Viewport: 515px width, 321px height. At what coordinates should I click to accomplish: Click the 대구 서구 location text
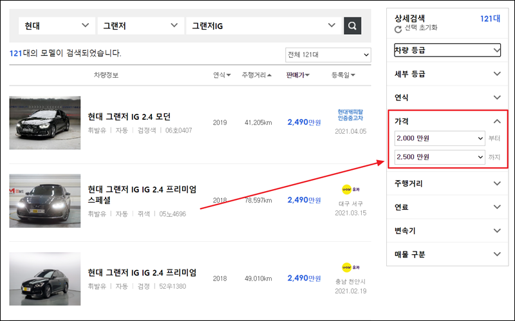[x=350, y=204]
